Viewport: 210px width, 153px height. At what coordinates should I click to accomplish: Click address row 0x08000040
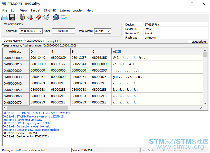pos(16,84)
